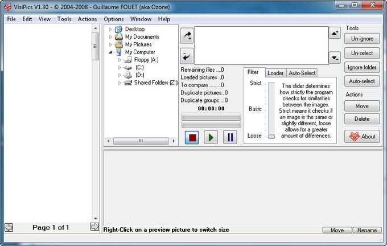Image resolution: width=387 pixels, height=246 pixels.
Task: Expand the (C:) drive node
Action: 120,67
